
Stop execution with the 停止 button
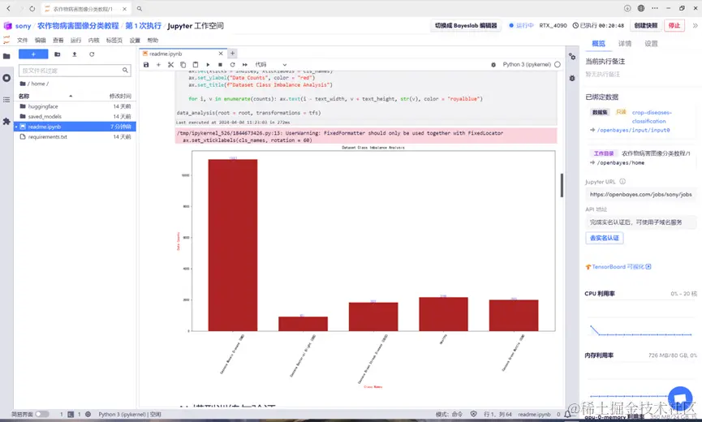(674, 25)
